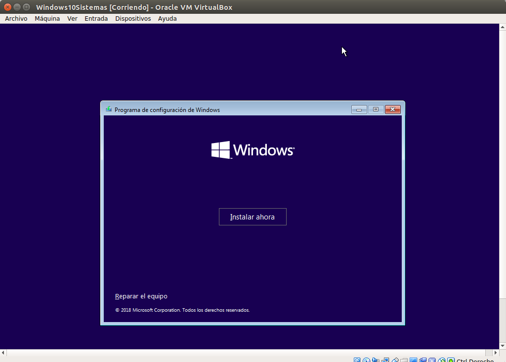Click the CPU chip status icon
The height and width of the screenshot is (362, 506).
tap(432, 360)
